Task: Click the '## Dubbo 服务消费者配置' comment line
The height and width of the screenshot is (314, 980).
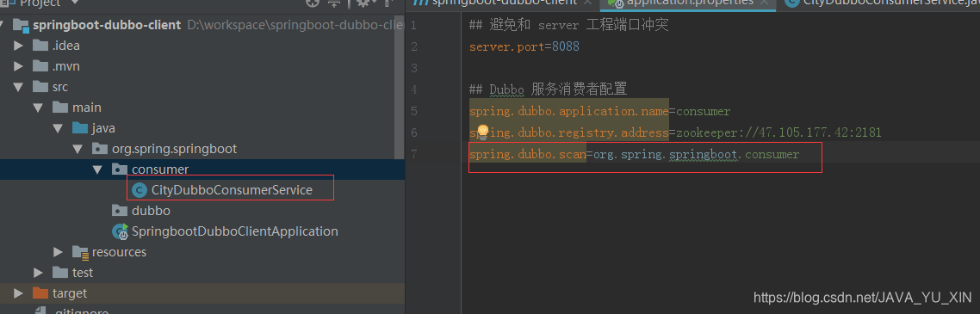Action: click(548, 89)
